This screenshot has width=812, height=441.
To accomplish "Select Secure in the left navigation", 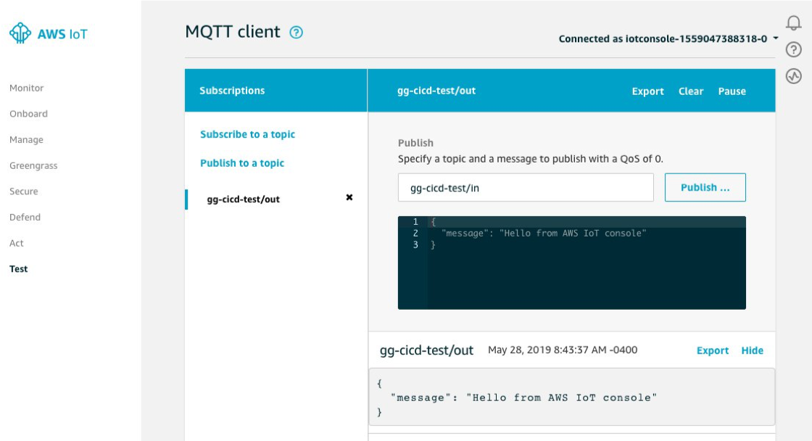I will (x=23, y=191).
